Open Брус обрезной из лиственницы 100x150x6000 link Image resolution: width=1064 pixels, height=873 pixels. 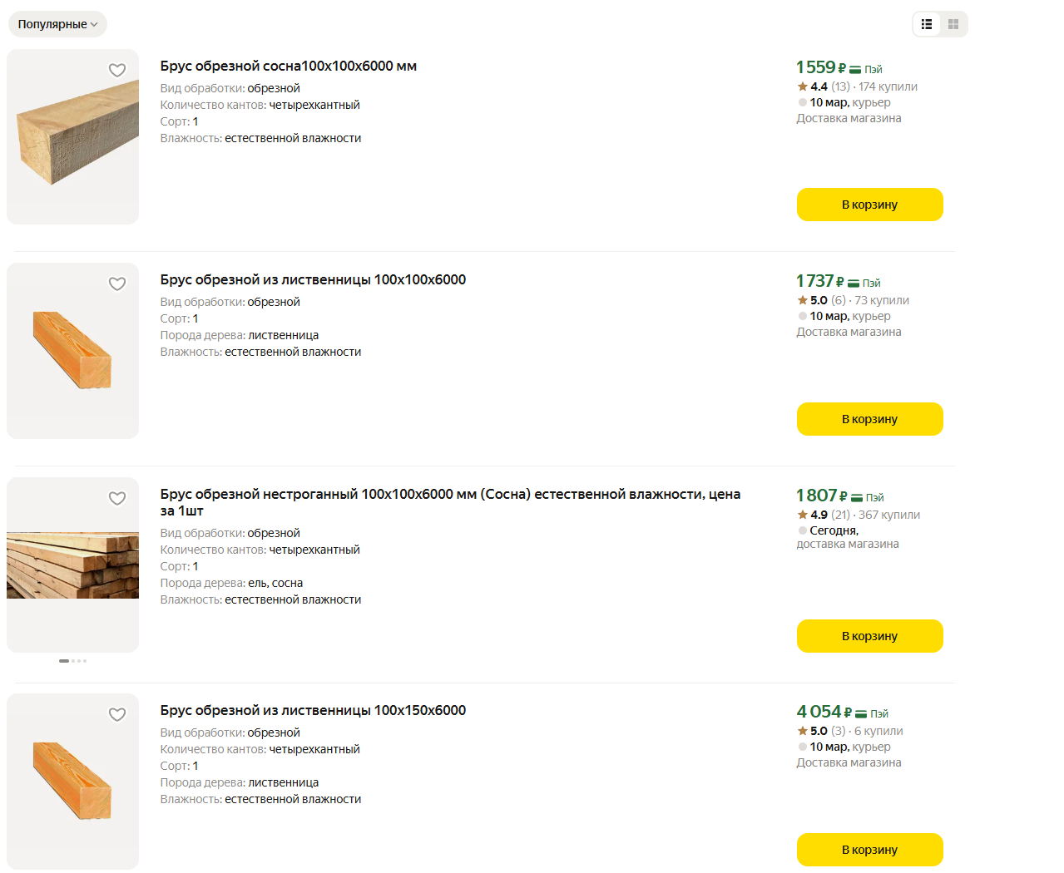tap(313, 711)
